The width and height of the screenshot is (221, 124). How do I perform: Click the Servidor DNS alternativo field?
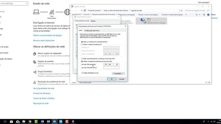pyautogui.click(x=111, y=68)
